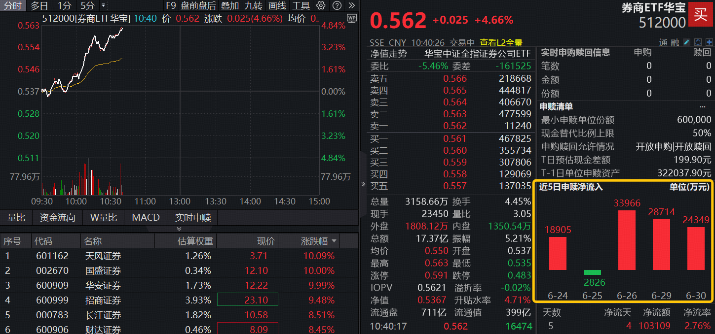Click 财达证券 price cell 8.09
Image resolution: width=715 pixels, height=334 pixels.
(x=248, y=329)
